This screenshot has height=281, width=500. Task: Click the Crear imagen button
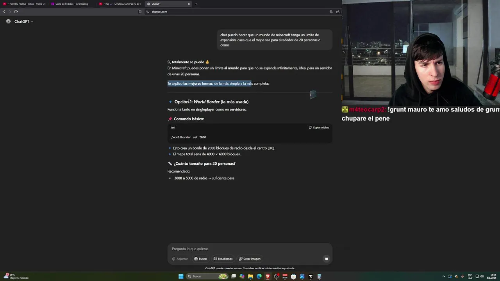250,259
